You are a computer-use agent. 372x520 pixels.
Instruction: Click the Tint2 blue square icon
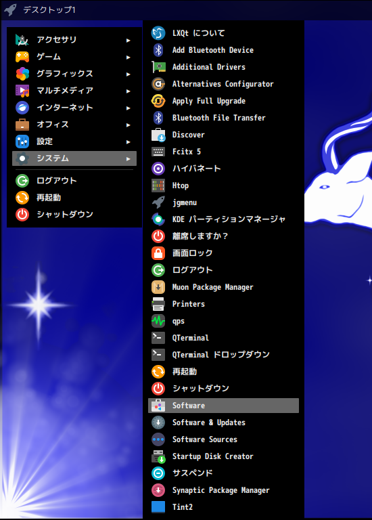[158, 507]
